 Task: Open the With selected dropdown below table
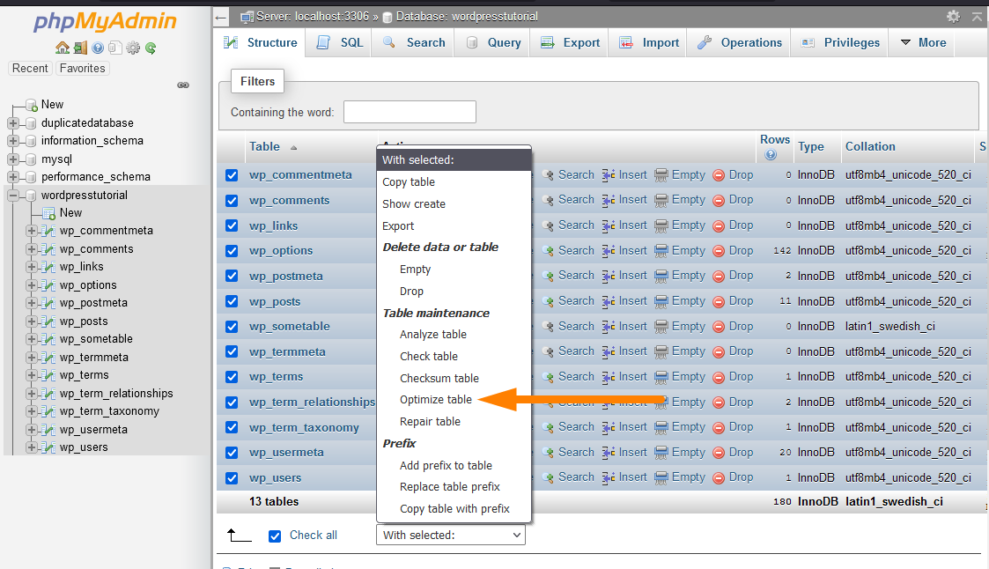click(x=451, y=535)
